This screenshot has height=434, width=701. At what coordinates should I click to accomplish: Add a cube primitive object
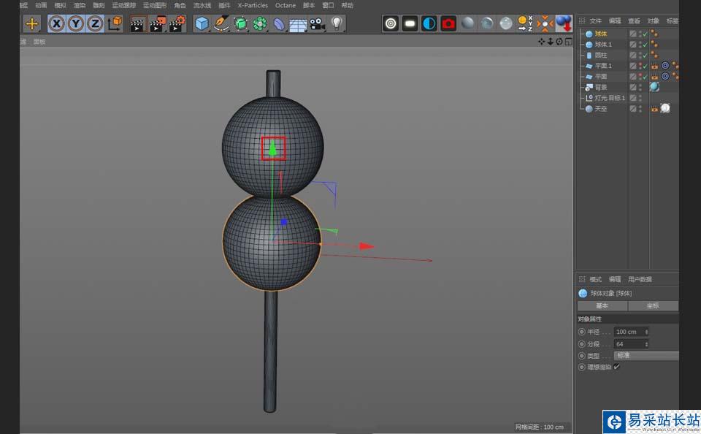point(202,23)
